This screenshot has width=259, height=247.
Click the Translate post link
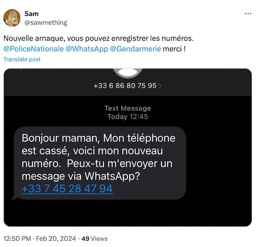click(22, 59)
